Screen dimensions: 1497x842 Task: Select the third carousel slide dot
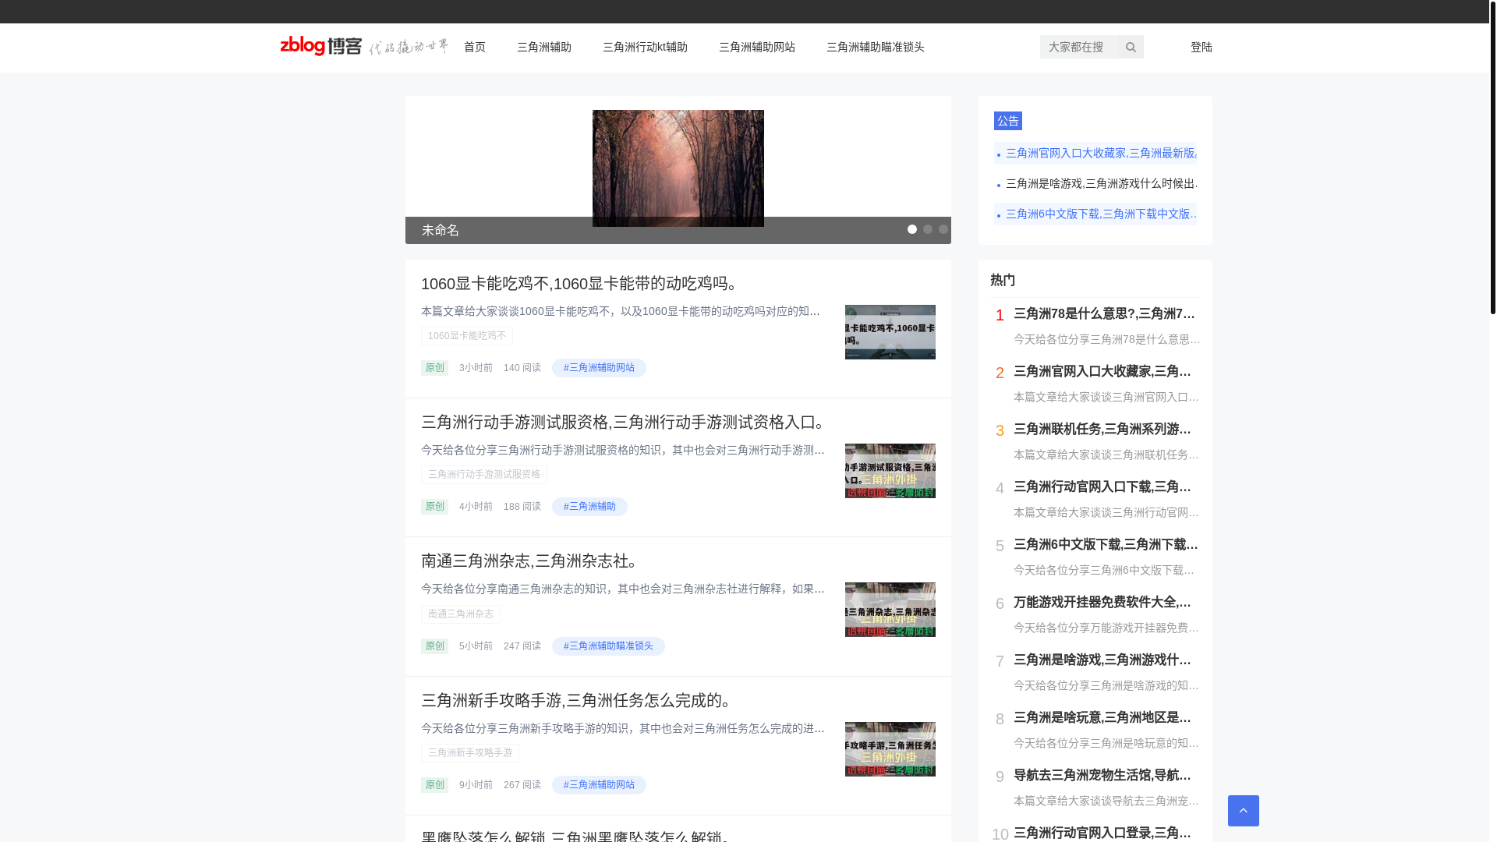943,229
